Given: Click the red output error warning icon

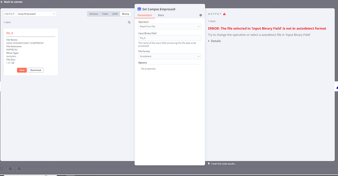Looking at the screenshot, I should [x=224, y=14].
